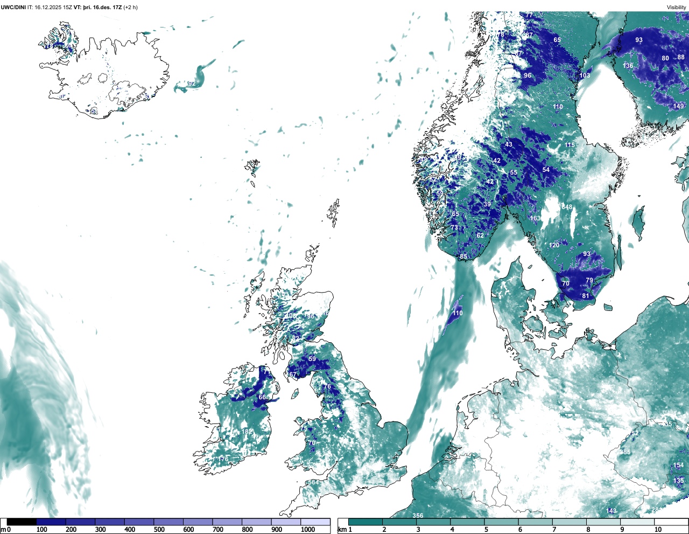Click the '564' value in southwest England
The width and height of the screenshot is (689, 534).
click(x=313, y=482)
